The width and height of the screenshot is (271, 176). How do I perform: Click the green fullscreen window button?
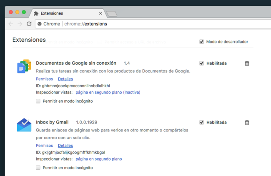click(24, 12)
